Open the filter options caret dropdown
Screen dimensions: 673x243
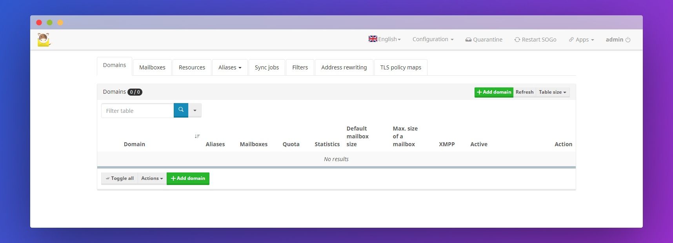195,111
